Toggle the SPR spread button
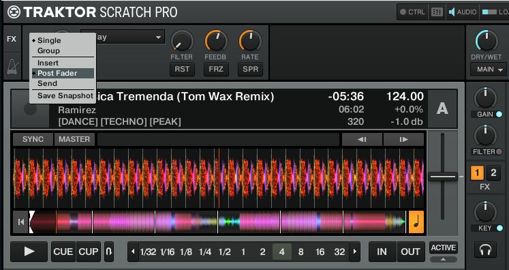The height and width of the screenshot is (270, 509). 250,70
